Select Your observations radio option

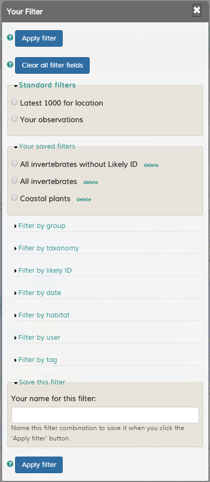coord(15,118)
